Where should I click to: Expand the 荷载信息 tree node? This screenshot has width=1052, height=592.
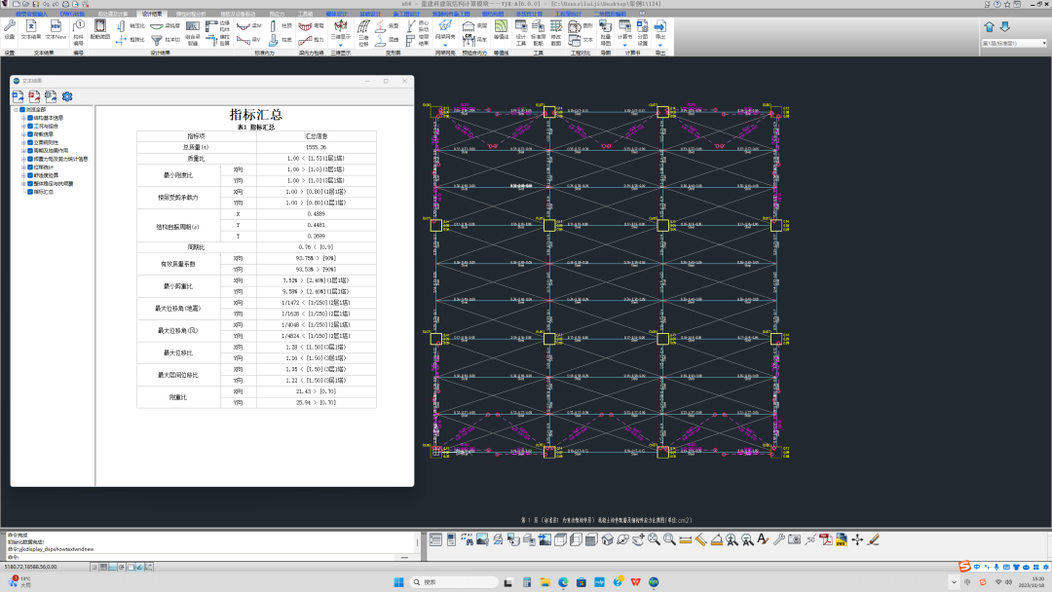coord(23,134)
